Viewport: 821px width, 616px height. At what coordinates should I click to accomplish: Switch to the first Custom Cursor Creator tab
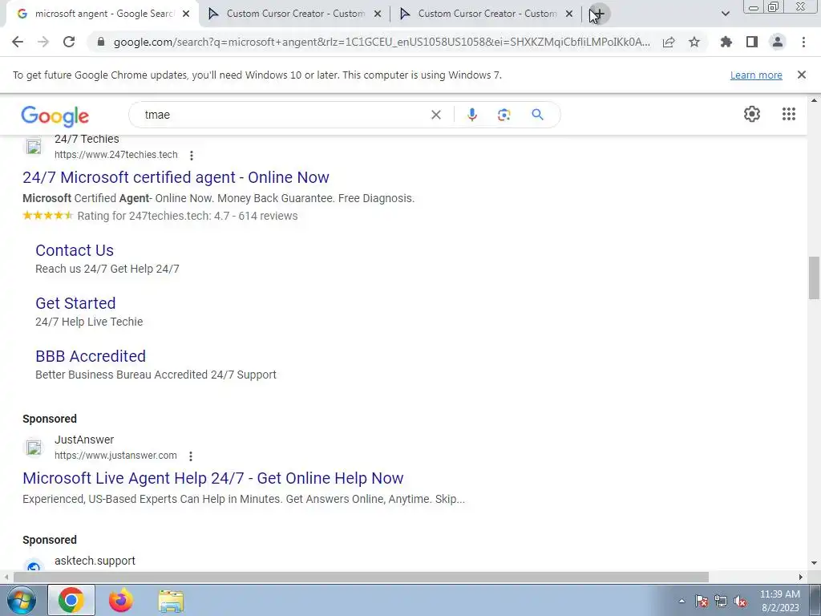pyautogui.click(x=295, y=14)
